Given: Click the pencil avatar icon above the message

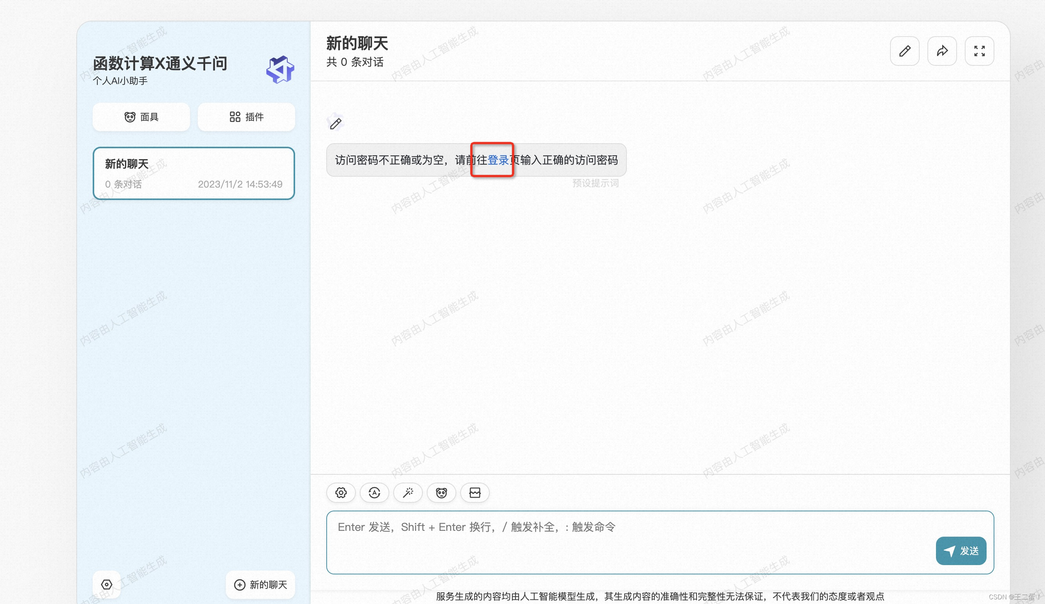Looking at the screenshot, I should (x=335, y=123).
